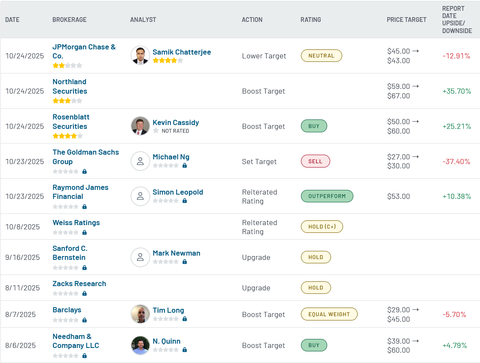Screen dimensions: 480x363
Task: Click Michael Ng's placeholder avatar icon
Action: (140, 161)
